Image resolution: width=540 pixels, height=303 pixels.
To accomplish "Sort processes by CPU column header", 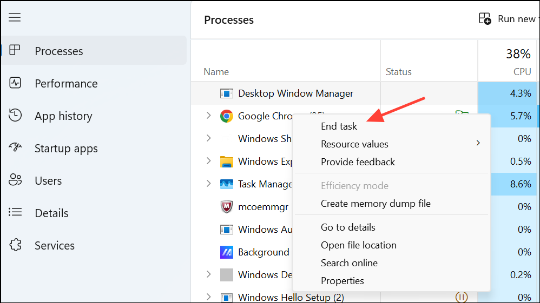I will tap(522, 71).
